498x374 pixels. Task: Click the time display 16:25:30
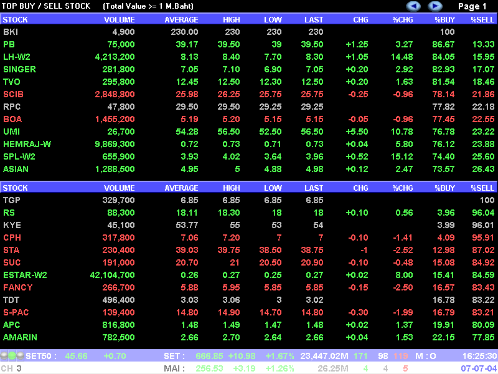[479, 356]
